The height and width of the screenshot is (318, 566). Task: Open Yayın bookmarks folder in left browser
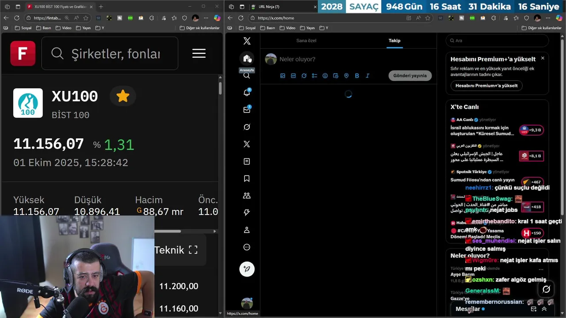pyautogui.click(x=83, y=28)
